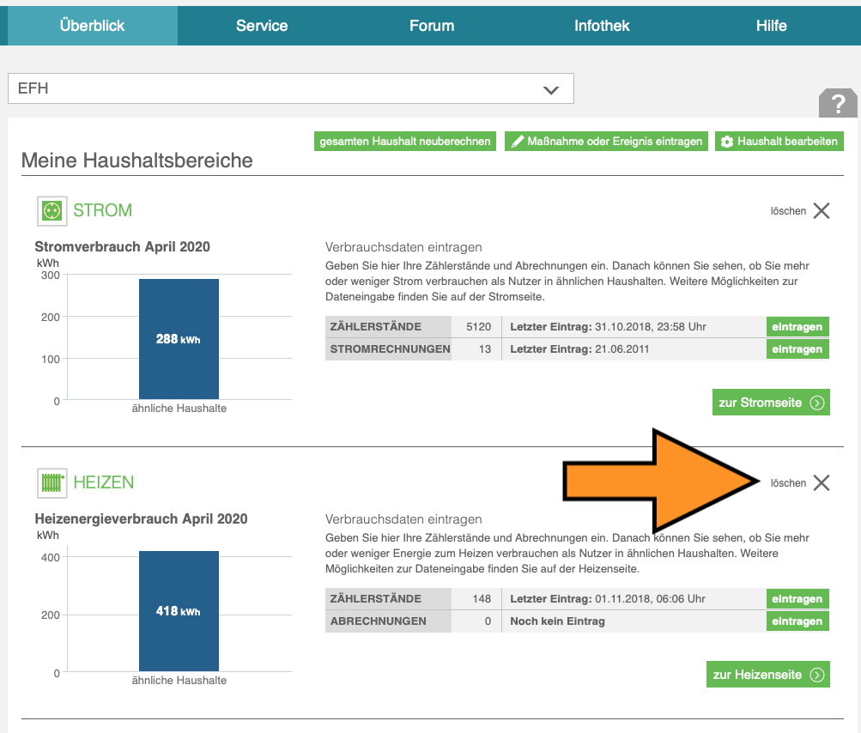Click eintragen for Heizen Zählerstände
The width and height of the screenshot is (861, 733).
797,599
